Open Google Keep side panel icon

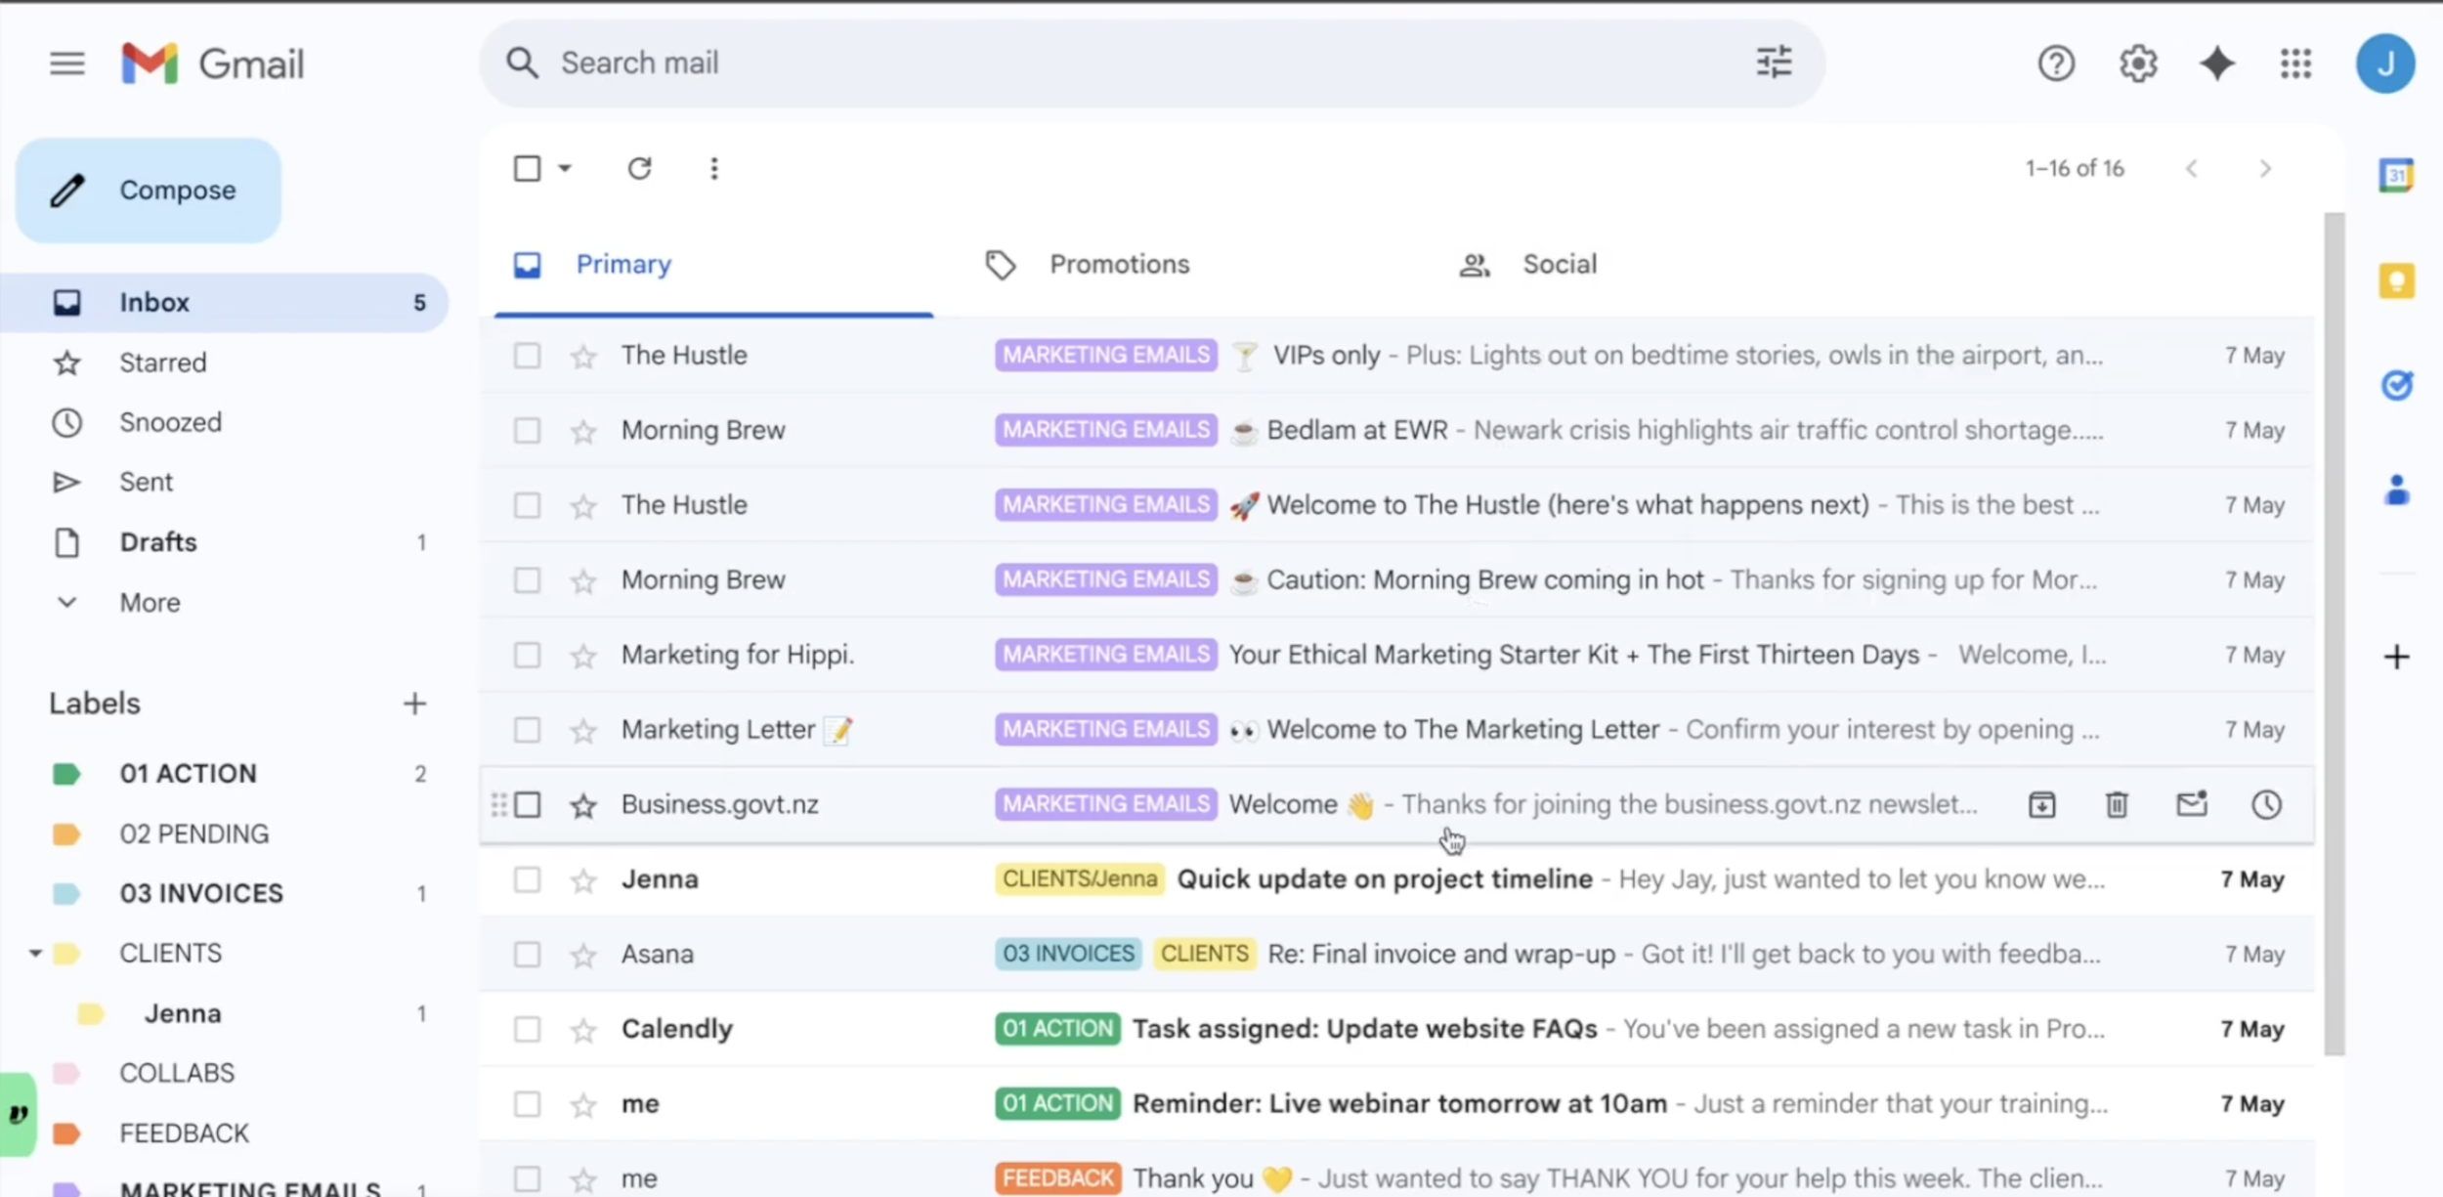point(2395,281)
